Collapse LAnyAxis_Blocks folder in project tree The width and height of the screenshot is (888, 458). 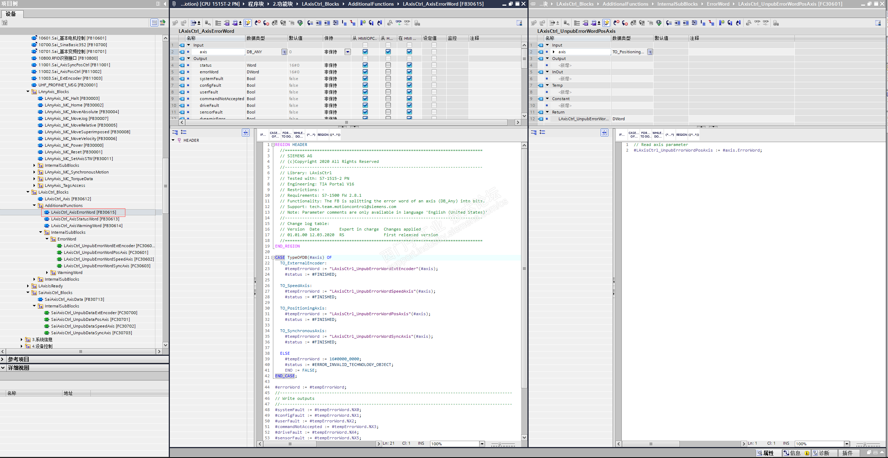(x=28, y=92)
